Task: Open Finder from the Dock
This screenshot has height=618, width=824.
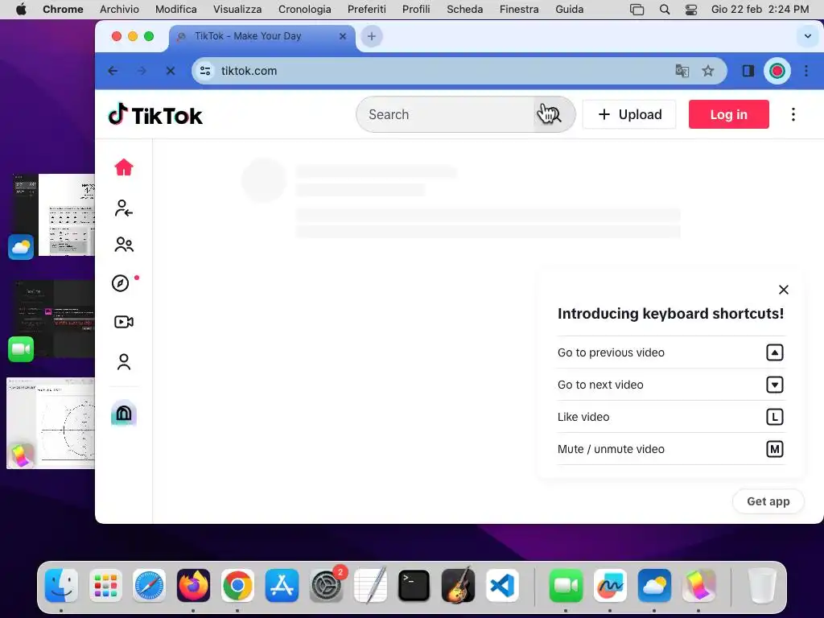Action: [x=61, y=586]
